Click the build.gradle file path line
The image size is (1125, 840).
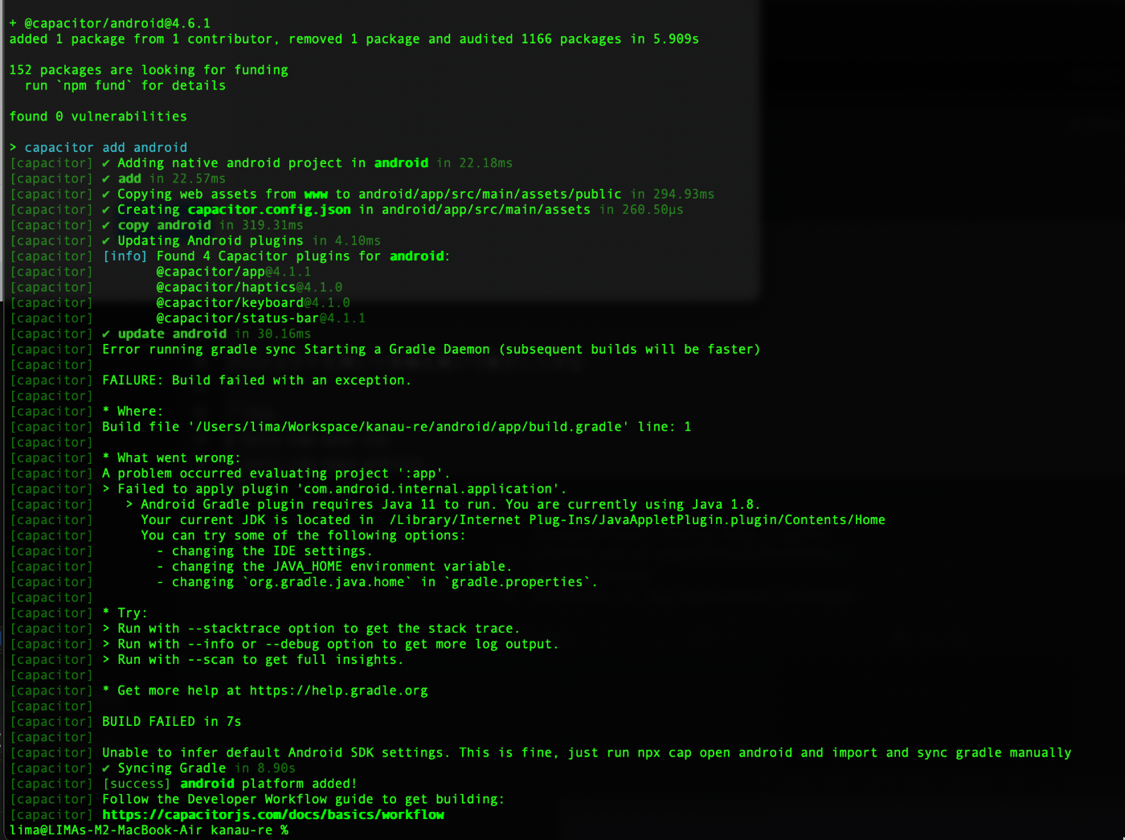(396, 427)
